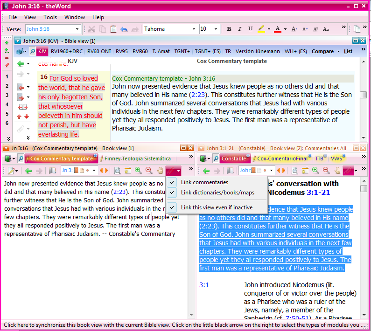Click the green plus icon in left sidebar
Viewport: 371px width, 331px height.
point(7,43)
